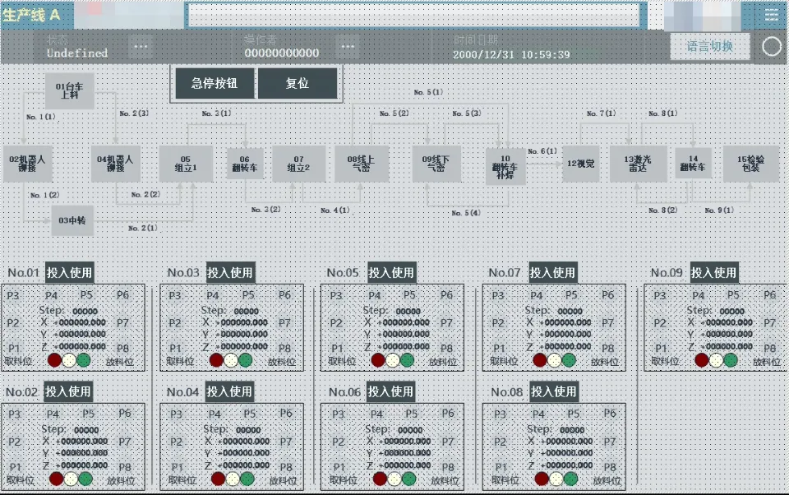Image resolution: width=789 pixels, height=495 pixels.
Task: Select the 05组立1 station box
Action: pyautogui.click(x=186, y=164)
